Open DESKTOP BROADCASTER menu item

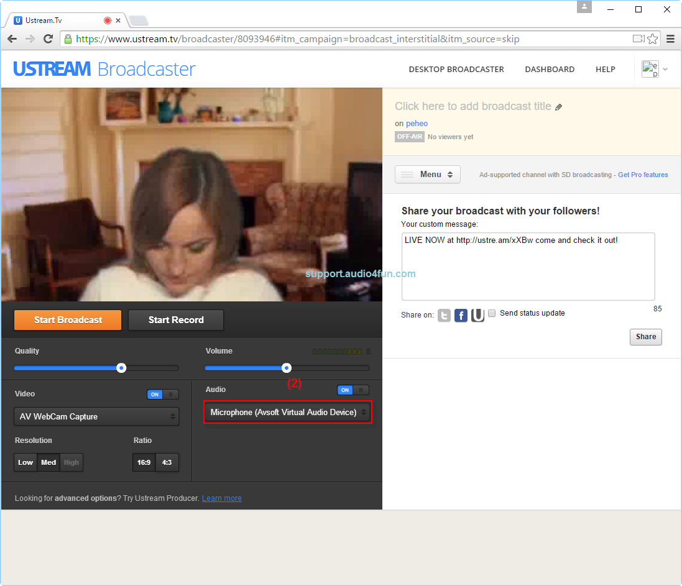pyautogui.click(x=456, y=69)
